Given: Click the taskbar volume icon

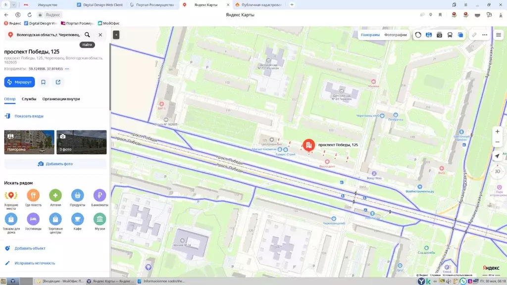Looking at the screenshot, I should coord(449,281).
